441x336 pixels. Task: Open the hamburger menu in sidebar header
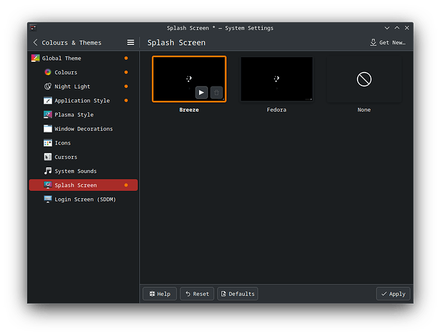(x=130, y=42)
